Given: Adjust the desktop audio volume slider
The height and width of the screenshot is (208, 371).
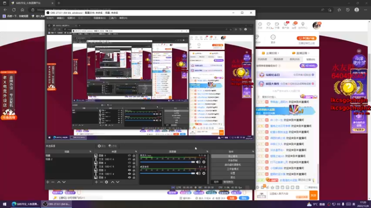Looking at the screenshot, I should [167, 173].
